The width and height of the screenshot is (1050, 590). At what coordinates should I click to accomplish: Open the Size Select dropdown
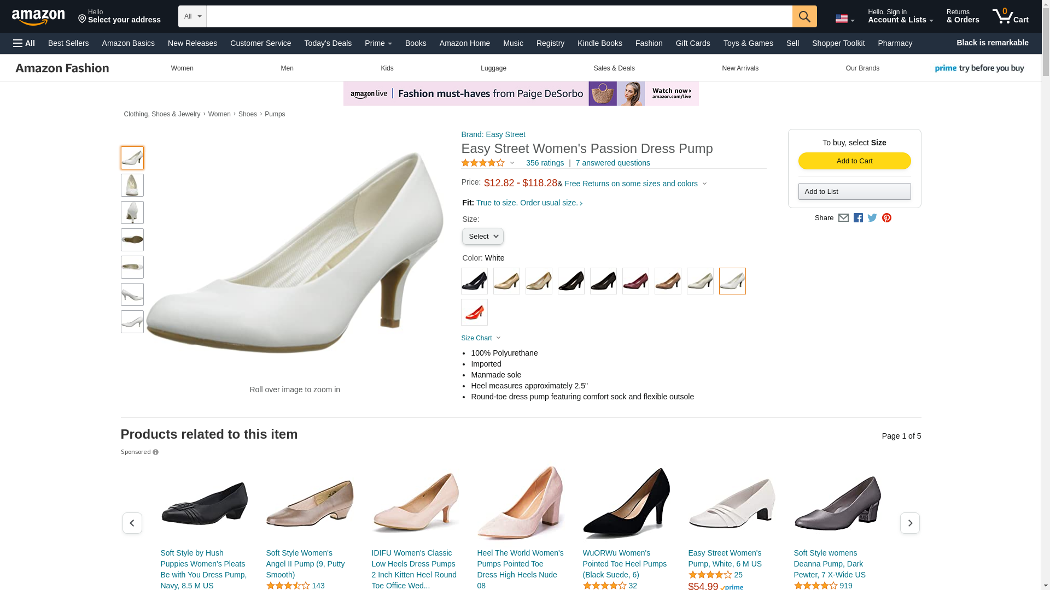(482, 237)
